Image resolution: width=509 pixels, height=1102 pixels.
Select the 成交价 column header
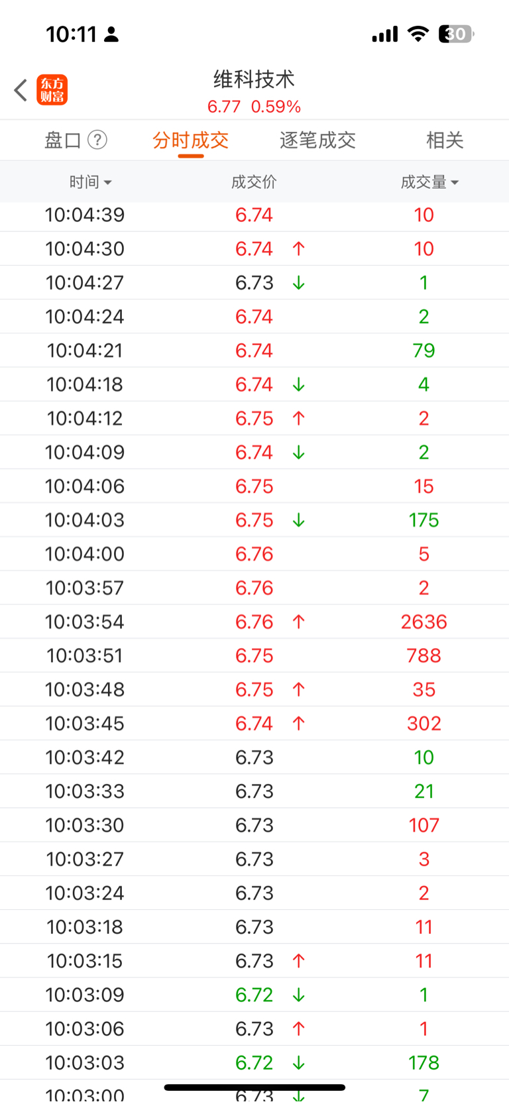[x=254, y=182]
